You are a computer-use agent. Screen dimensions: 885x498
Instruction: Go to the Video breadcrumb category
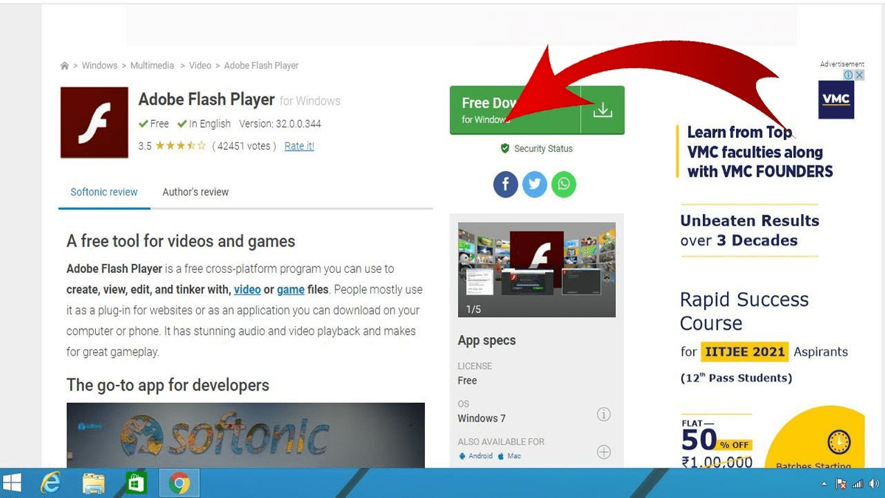click(x=200, y=66)
